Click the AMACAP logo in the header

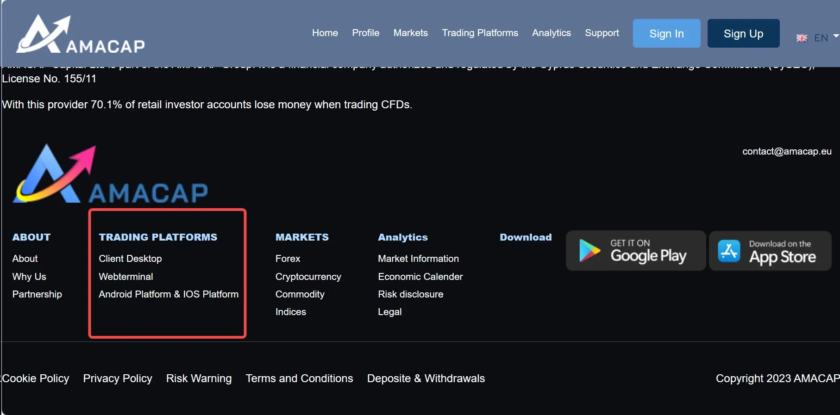point(81,34)
